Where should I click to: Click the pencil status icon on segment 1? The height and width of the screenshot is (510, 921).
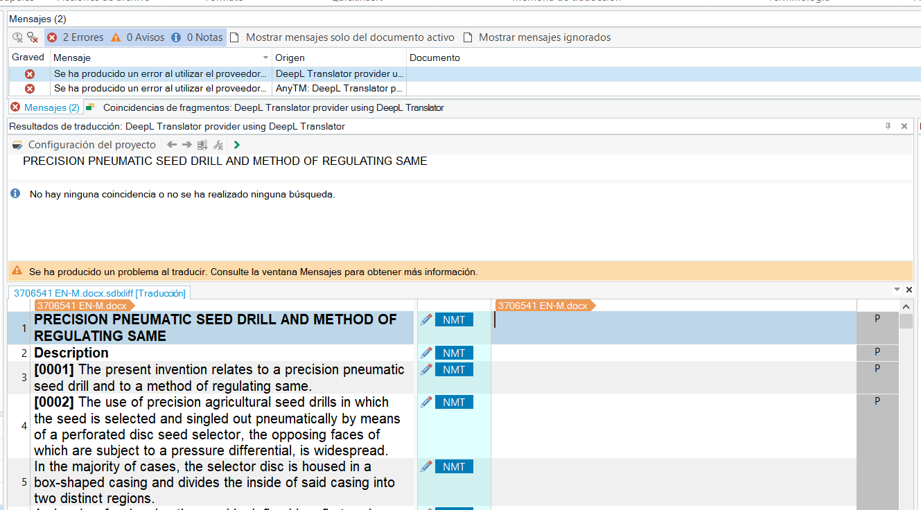426,319
